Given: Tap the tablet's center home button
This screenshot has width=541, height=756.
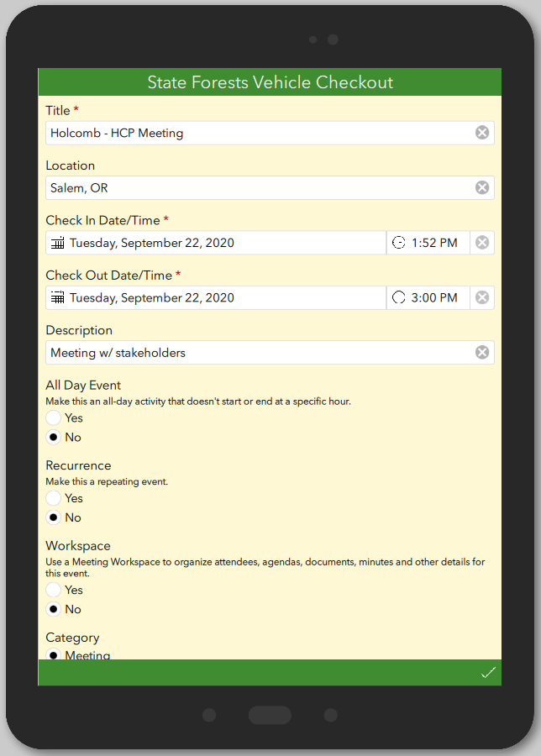Looking at the screenshot, I should coord(270,715).
